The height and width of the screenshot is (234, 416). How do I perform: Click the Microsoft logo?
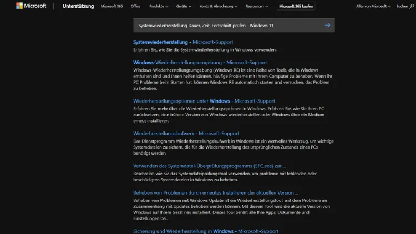(x=31, y=6)
